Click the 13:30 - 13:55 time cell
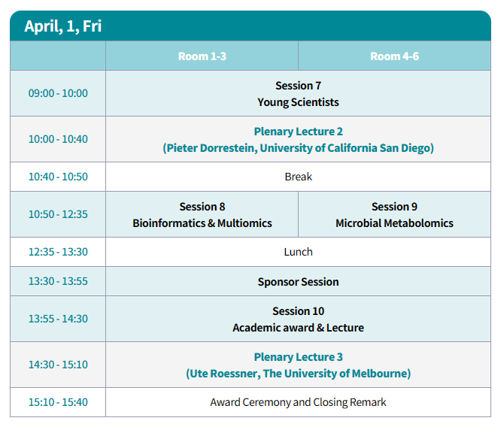Screen dimensions: 504x439 click(x=58, y=281)
